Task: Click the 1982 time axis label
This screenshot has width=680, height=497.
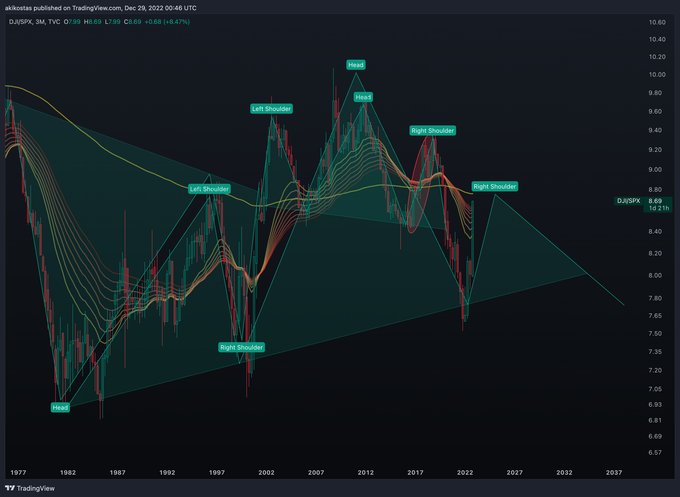Action: click(68, 473)
